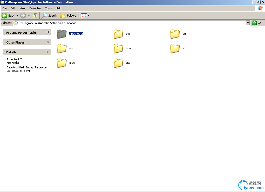The width and height of the screenshot is (265, 192).
Task: Open the Forward history dropdown arrow
Action: 29,16
